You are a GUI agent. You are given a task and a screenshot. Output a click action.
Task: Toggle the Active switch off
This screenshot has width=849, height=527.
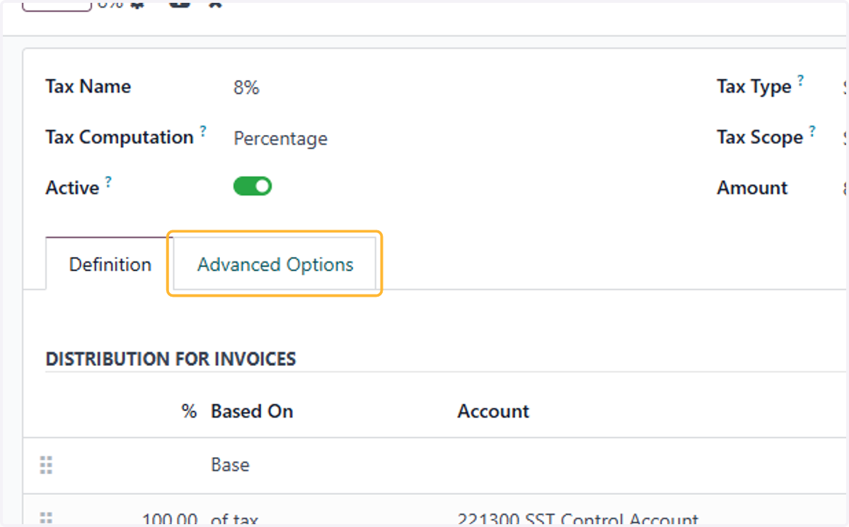click(x=253, y=186)
